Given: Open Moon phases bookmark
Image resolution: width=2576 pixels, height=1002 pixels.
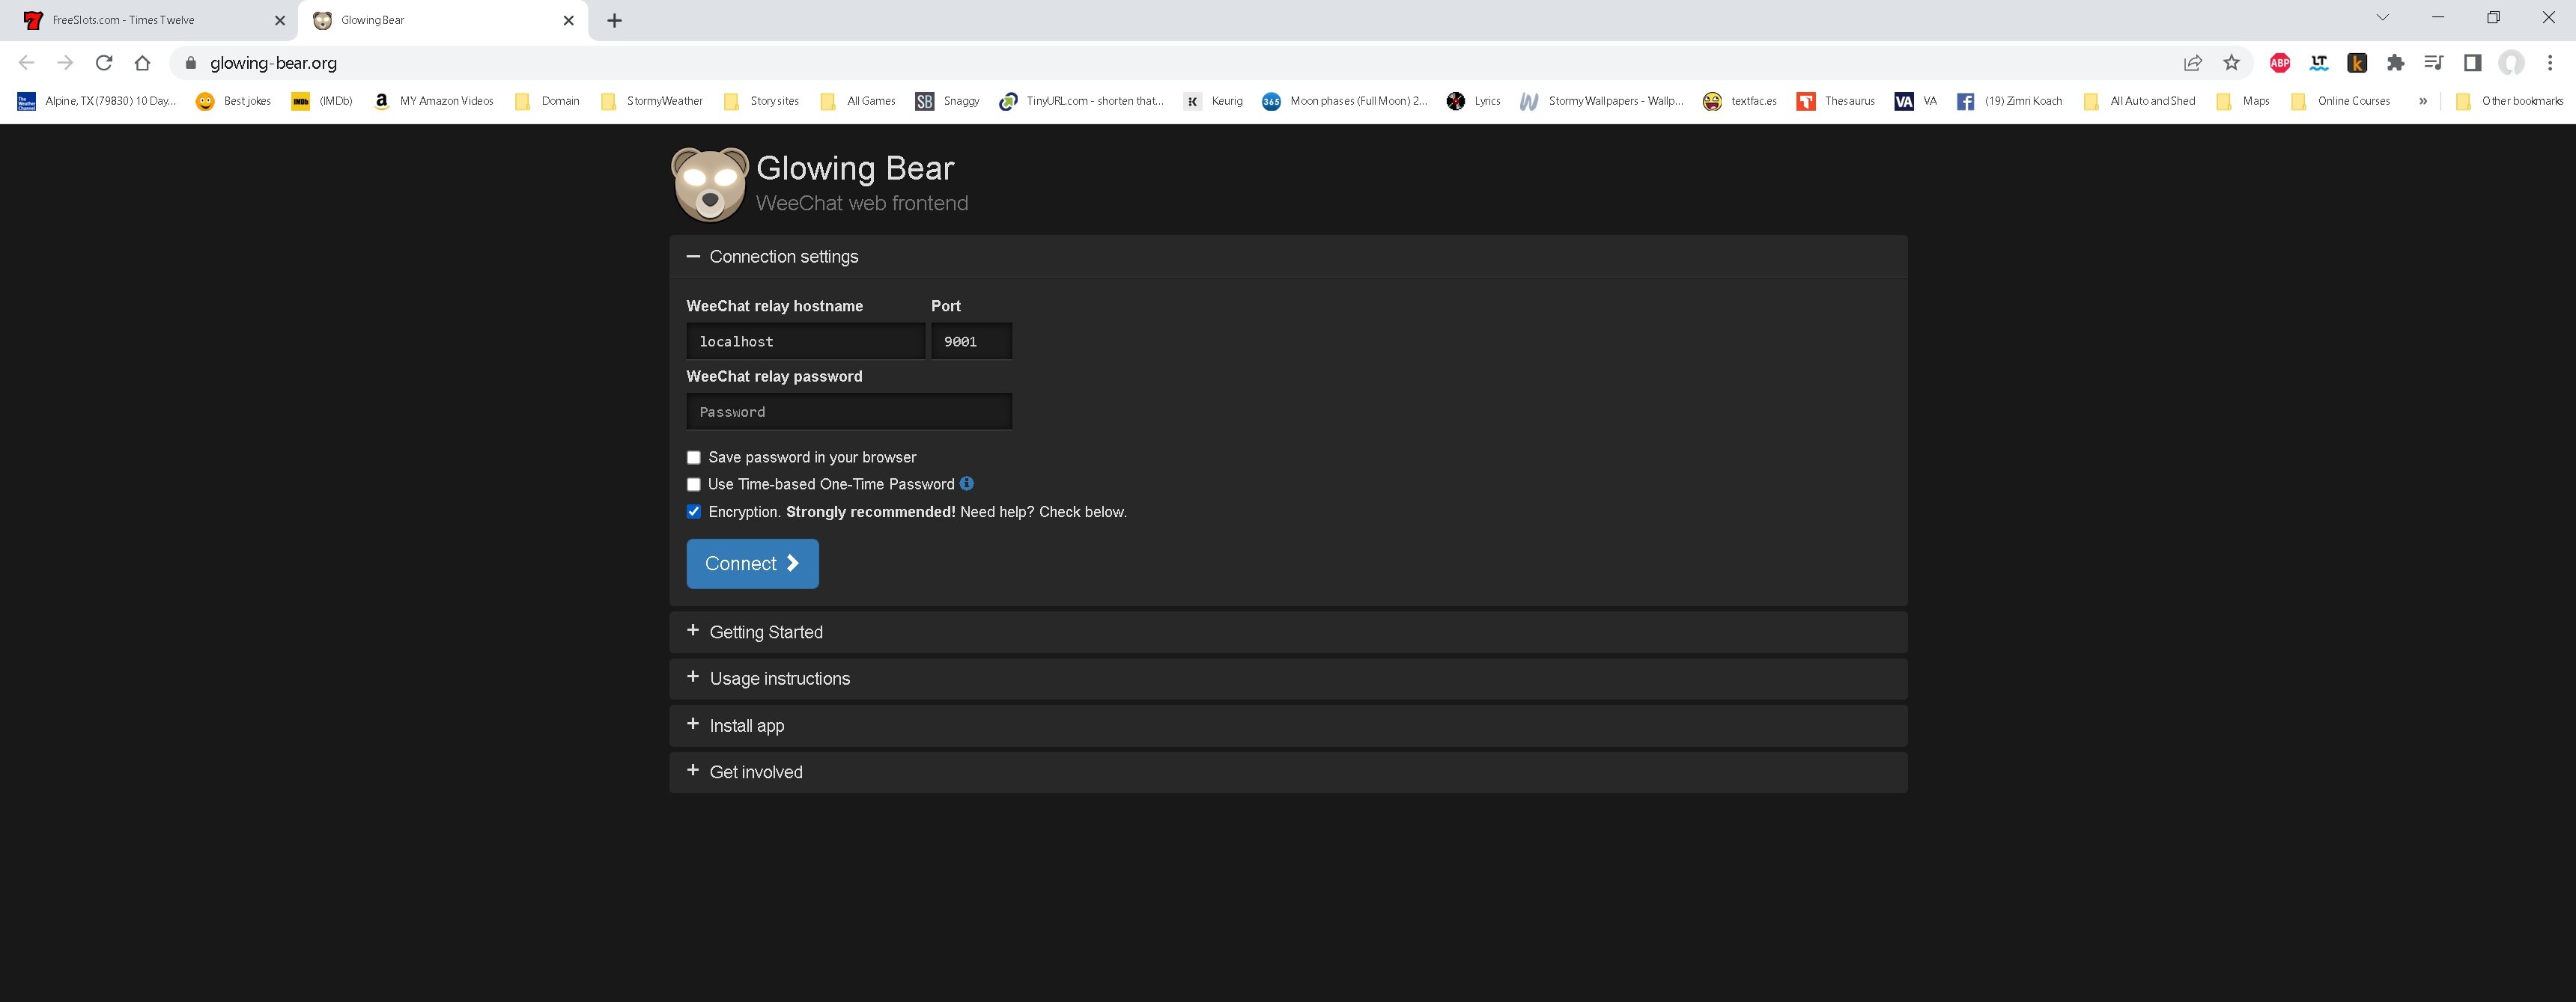Looking at the screenshot, I should pyautogui.click(x=1345, y=101).
